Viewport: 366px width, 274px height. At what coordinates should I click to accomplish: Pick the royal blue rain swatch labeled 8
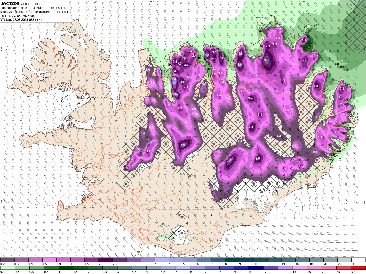[x=227, y=268]
